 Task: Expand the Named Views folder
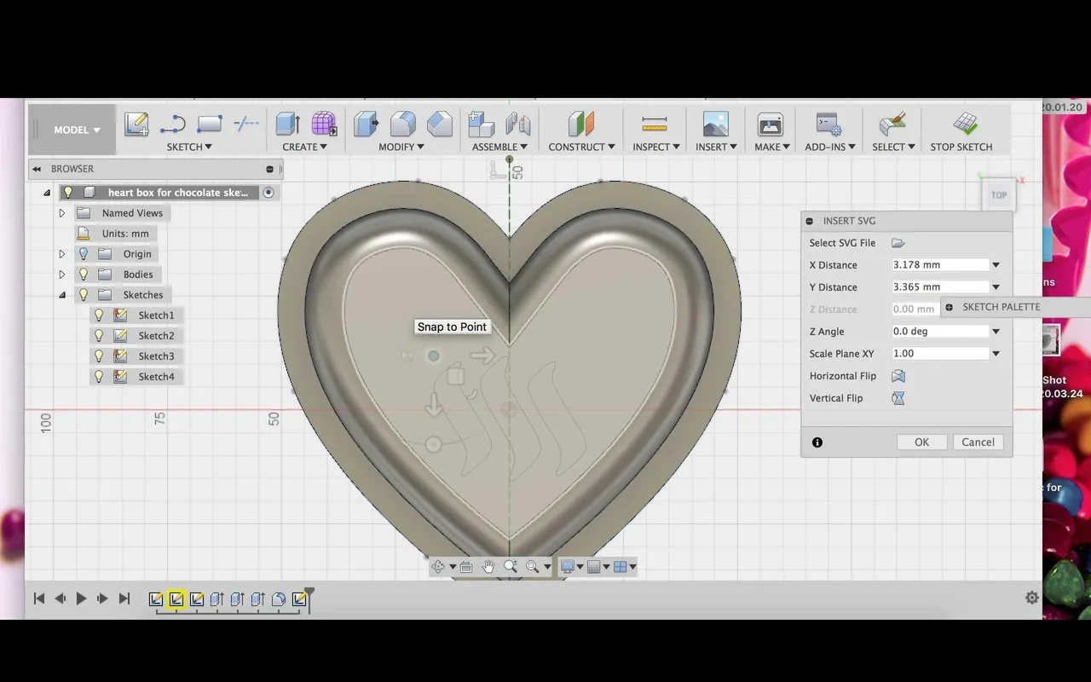(62, 213)
